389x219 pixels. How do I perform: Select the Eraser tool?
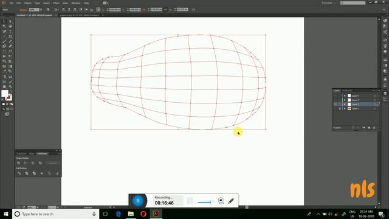point(10,46)
